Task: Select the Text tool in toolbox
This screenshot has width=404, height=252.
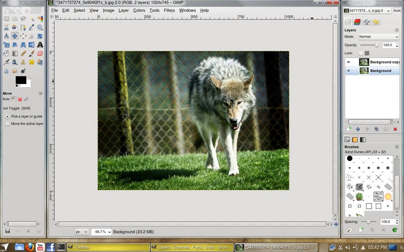Action: (40, 45)
